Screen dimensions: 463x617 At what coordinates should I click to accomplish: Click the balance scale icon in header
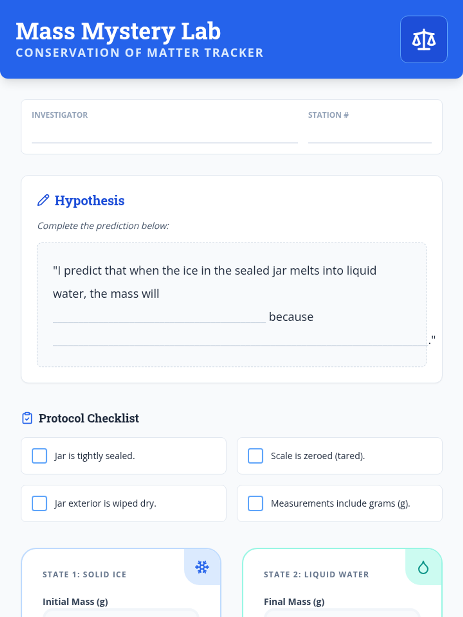tap(424, 39)
